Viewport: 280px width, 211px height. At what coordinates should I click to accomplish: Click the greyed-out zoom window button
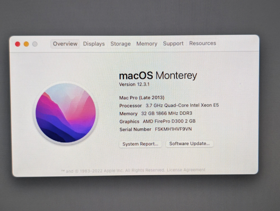click(35, 44)
